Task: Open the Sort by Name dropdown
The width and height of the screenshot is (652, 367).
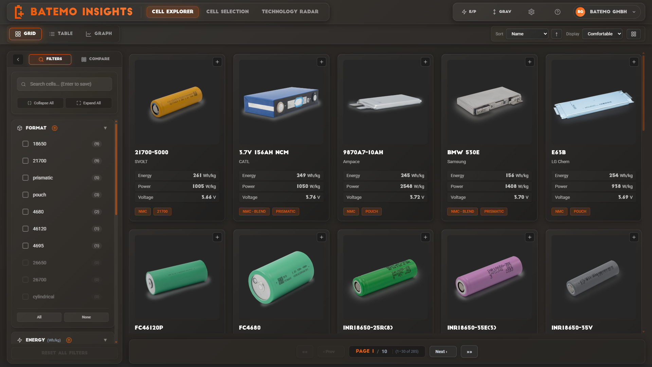Action: tap(527, 34)
